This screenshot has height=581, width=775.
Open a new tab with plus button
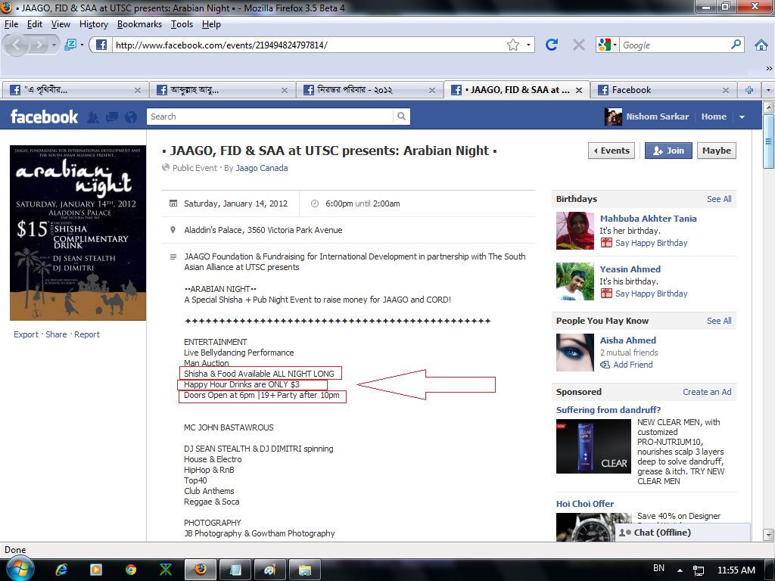coord(749,90)
